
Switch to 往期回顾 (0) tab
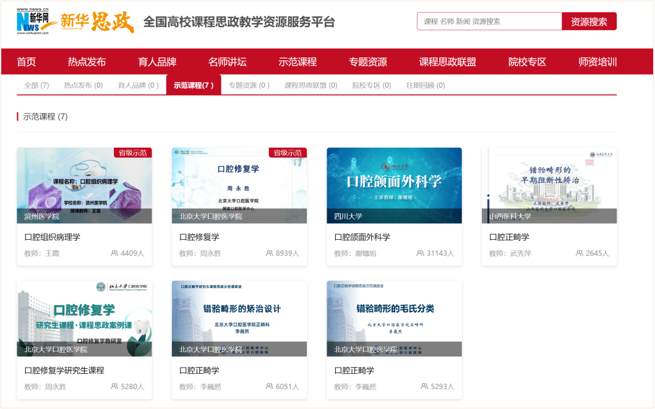[x=426, y=85]
